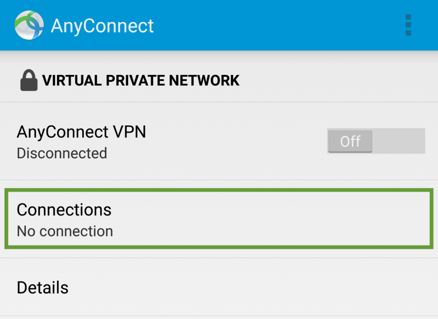The height and width of the screenshot is (319, 438).
Task: Tap the No connection subtitle
Action: pos(65,231)
